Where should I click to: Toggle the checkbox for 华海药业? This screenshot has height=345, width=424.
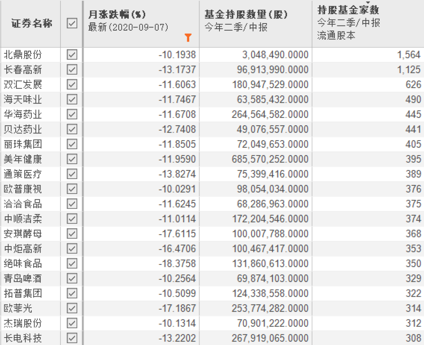72,114
